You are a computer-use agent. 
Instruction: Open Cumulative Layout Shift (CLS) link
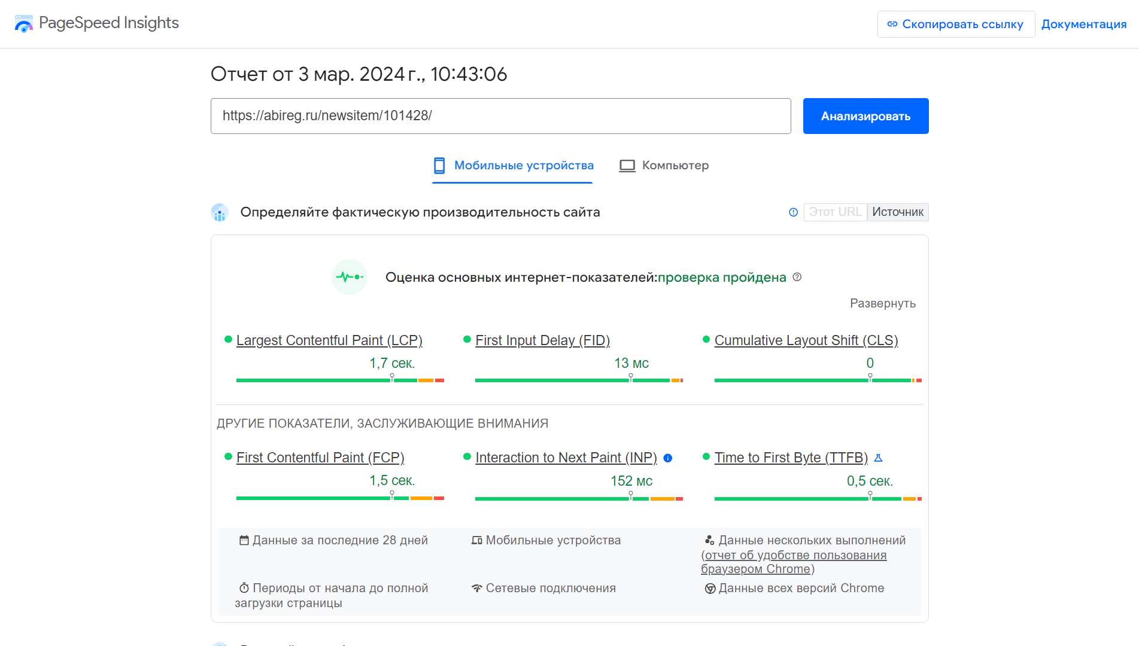coord(806,340)
